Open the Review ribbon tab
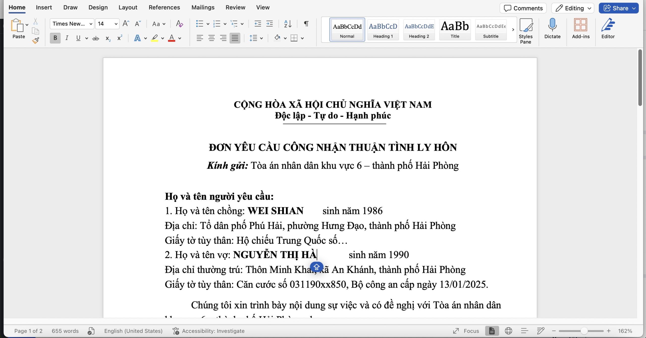 click(x=235, y=7)
